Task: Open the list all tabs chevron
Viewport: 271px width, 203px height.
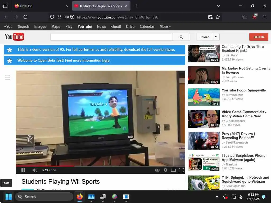Action: click(218, 6)
